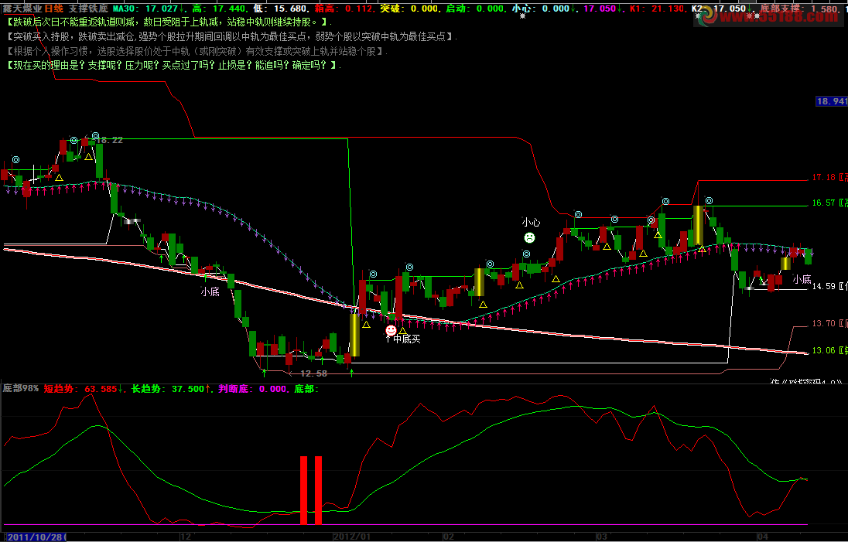Viewport: 848px width, 542px height.
Task: Click the green frowning face under 小心
Action: (x=529, y=237)
